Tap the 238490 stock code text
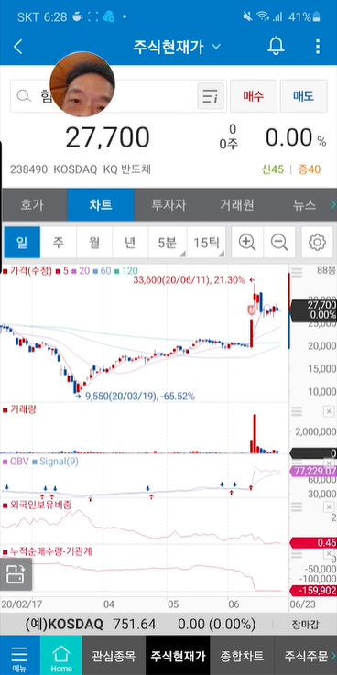 (x=28, y=169)
